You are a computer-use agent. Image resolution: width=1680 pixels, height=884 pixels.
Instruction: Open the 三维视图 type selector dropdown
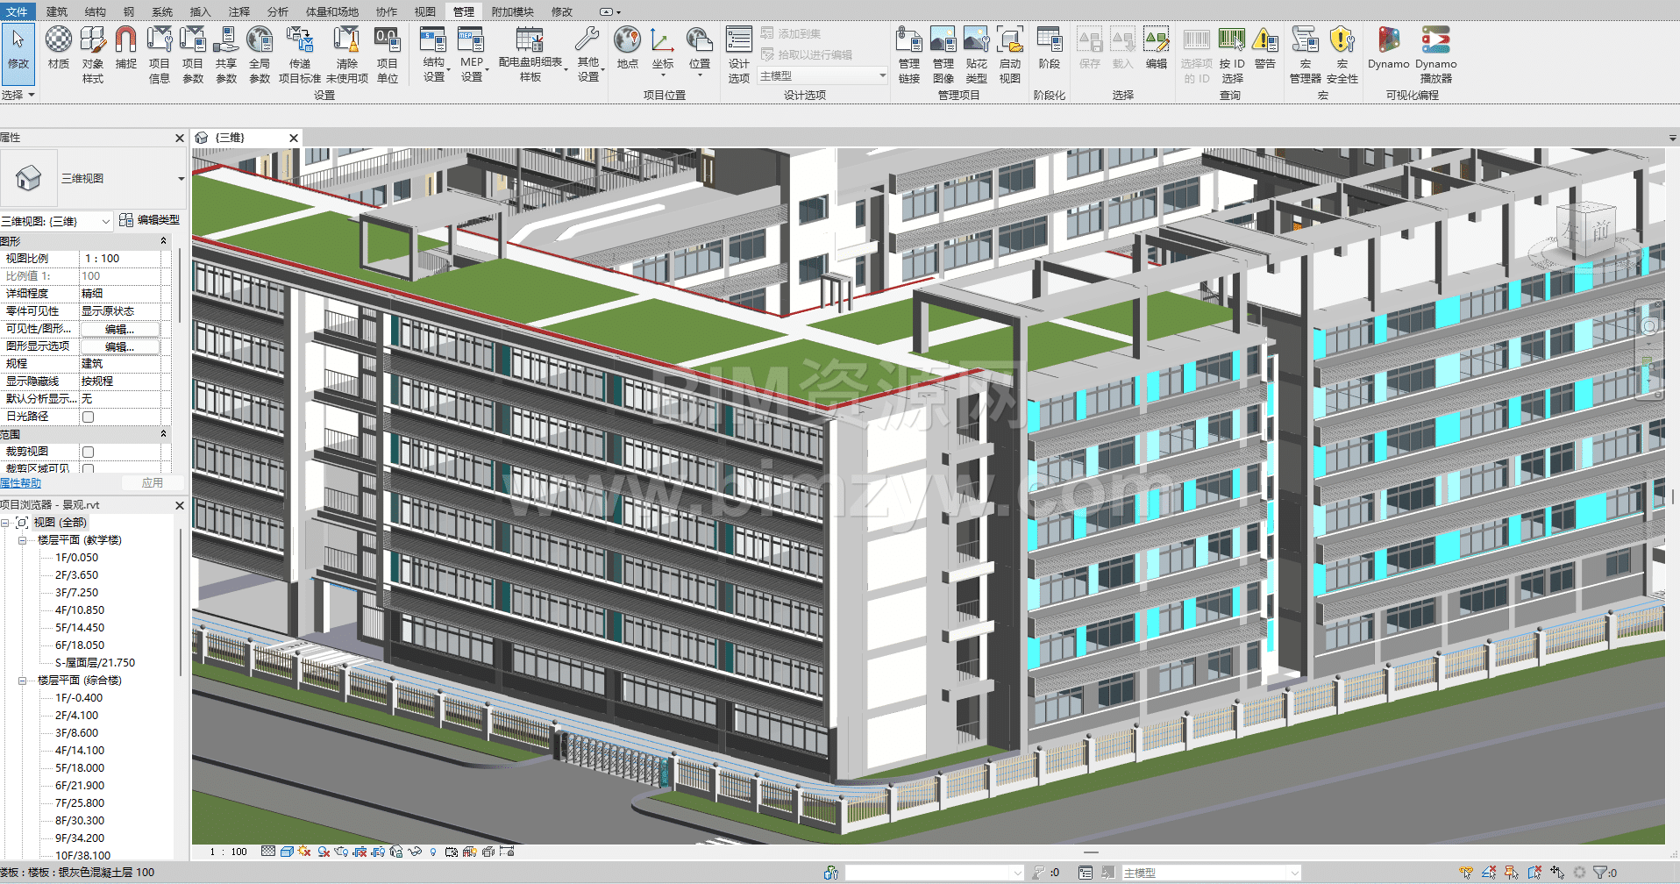pyautogui.click(x=181, y=179)
